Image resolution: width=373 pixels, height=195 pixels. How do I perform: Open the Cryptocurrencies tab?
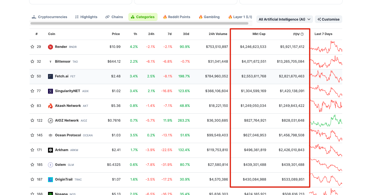[x=50, y=17]
